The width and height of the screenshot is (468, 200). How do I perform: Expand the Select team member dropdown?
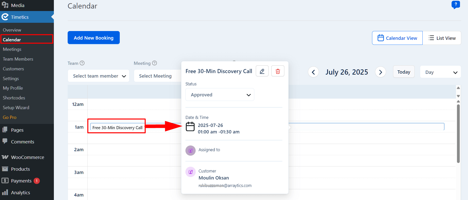pos(98,76)
